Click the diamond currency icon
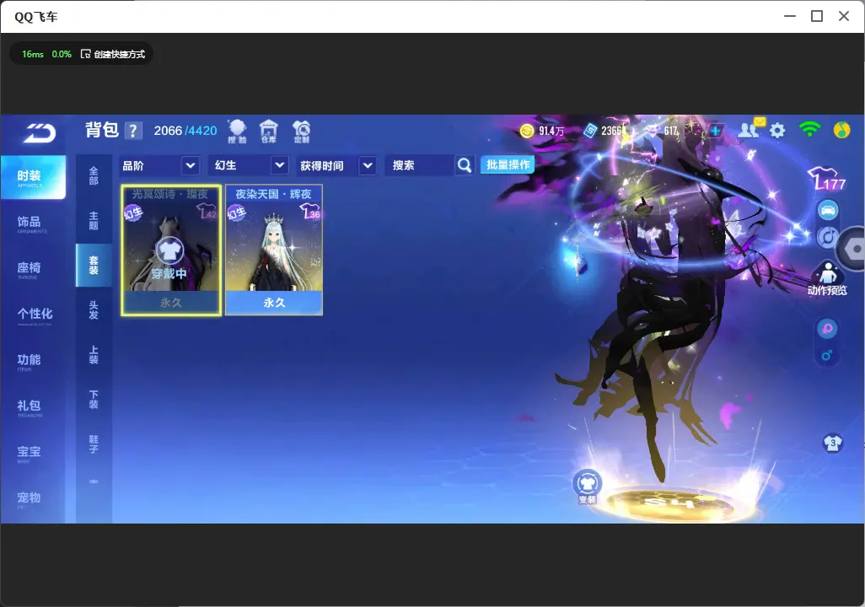Image resolution: width=865 pixels, height=607 pixels. point(653,131)
